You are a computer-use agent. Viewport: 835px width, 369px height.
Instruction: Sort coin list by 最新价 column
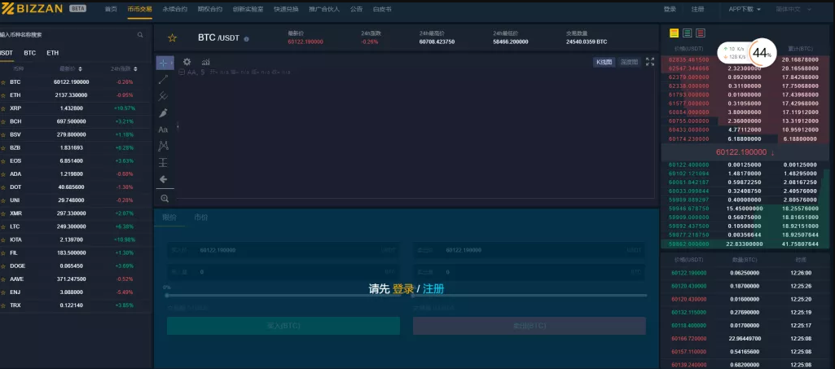point(71,68)
